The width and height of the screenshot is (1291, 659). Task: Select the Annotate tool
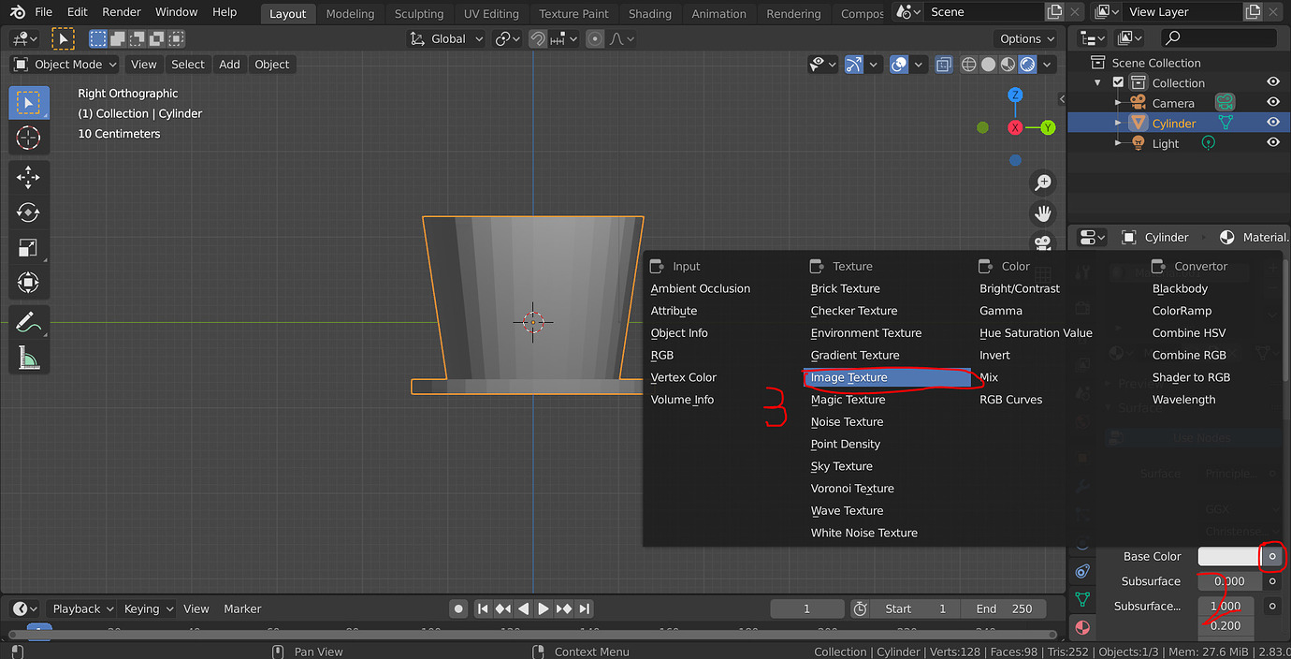click(29, 321)
